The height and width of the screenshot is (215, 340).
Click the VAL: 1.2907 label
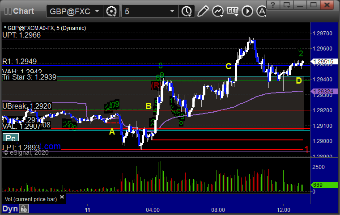click(21, 126)
